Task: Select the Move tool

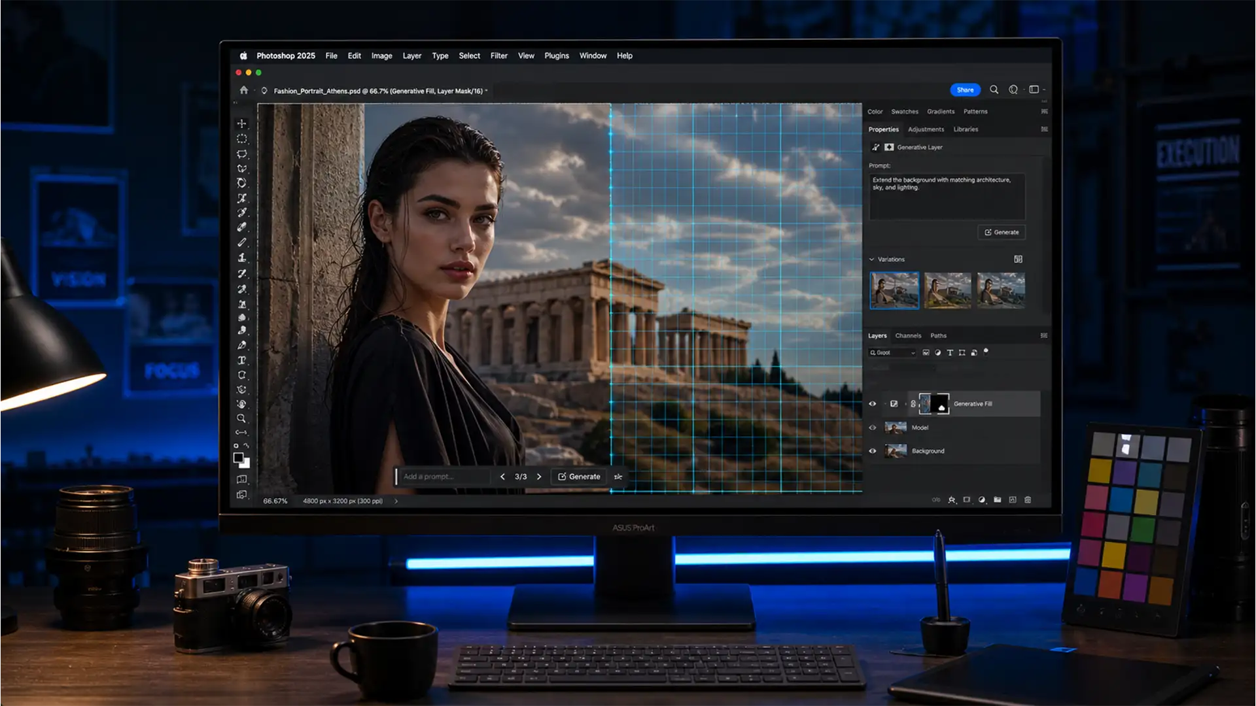Action: [241, 123]
